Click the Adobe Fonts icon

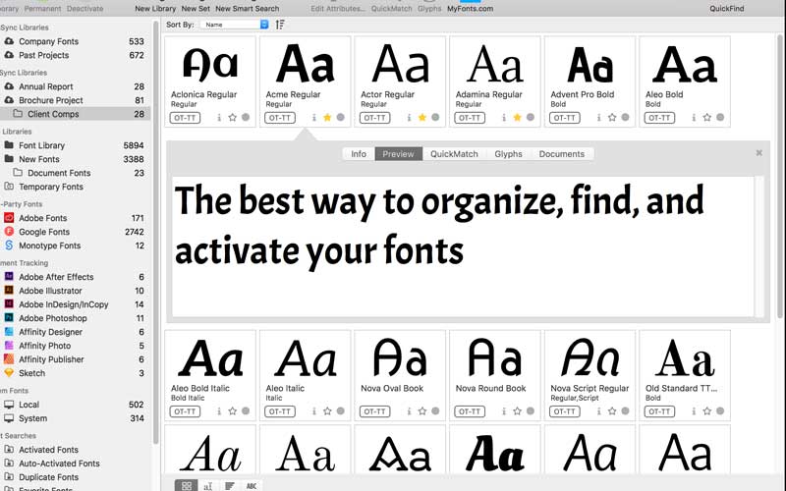point(9,218)
